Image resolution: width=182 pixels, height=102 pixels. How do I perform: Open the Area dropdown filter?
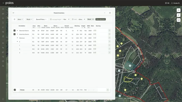20,19
